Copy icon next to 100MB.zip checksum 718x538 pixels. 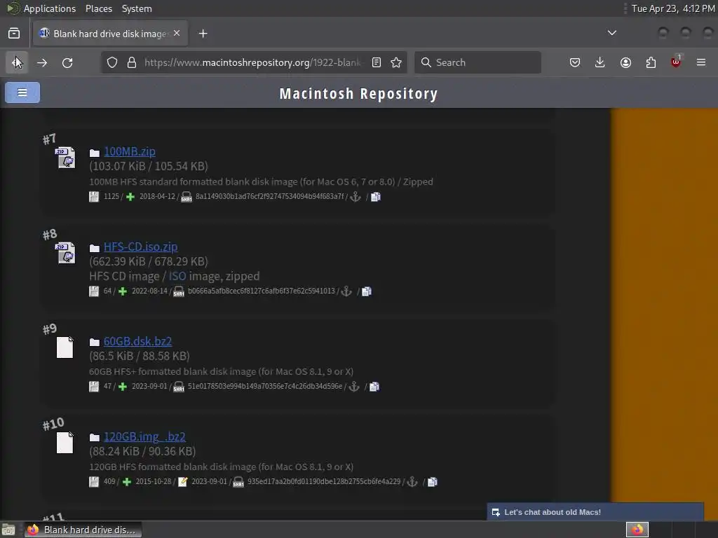pos(376,197)
